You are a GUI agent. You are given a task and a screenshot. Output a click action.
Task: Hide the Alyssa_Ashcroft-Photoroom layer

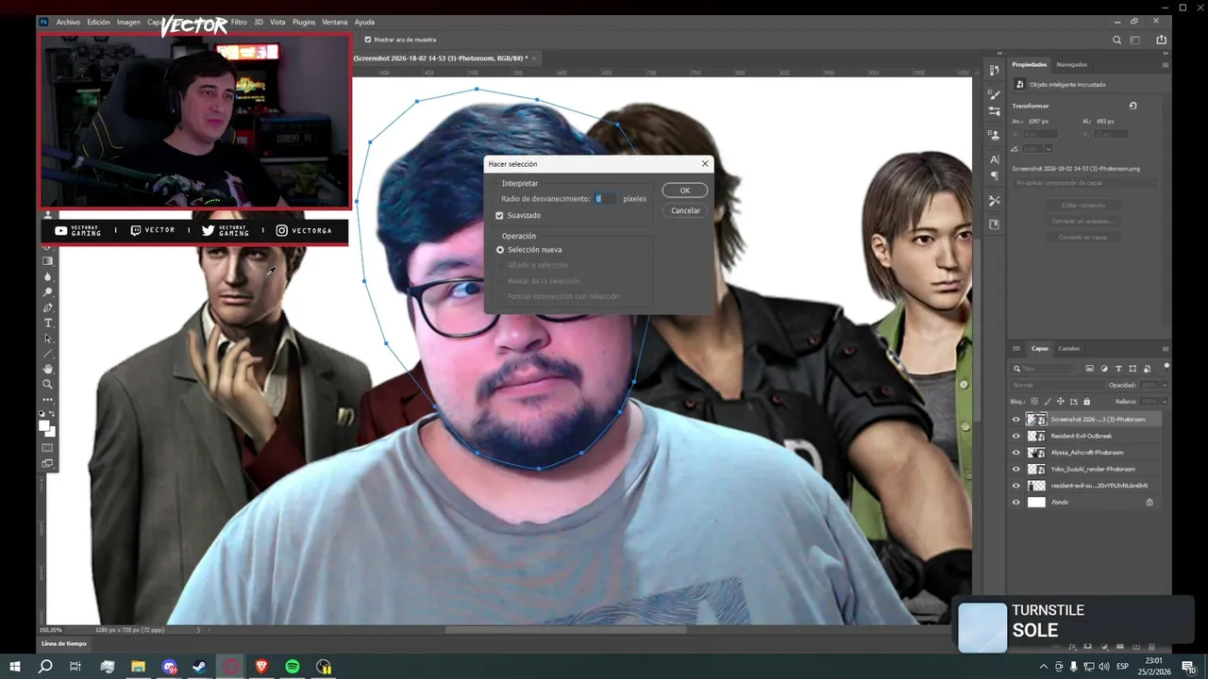[1016, 453]
